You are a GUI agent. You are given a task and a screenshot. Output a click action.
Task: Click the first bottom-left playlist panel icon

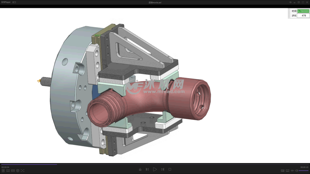[x=3, y=171]
